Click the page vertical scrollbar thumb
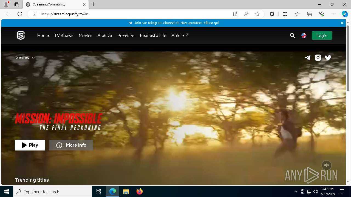351x197 pixels. click(x=348, y=58)
